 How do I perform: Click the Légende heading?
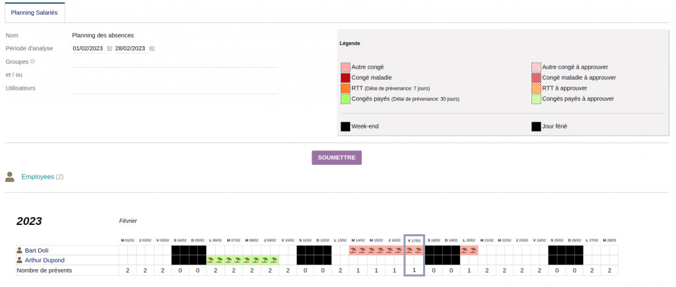350,44
